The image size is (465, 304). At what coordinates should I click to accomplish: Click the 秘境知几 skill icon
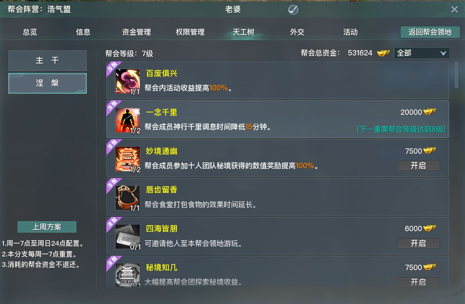click(x=128, y=275)
